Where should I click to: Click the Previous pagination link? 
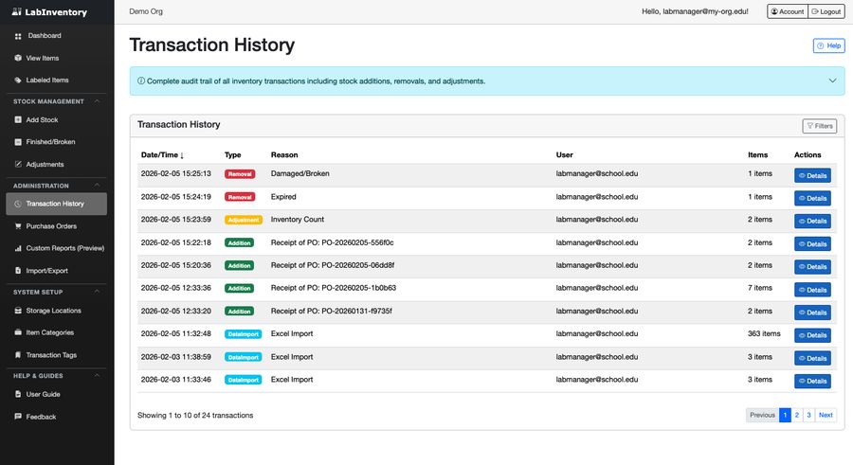pos(762,415)
